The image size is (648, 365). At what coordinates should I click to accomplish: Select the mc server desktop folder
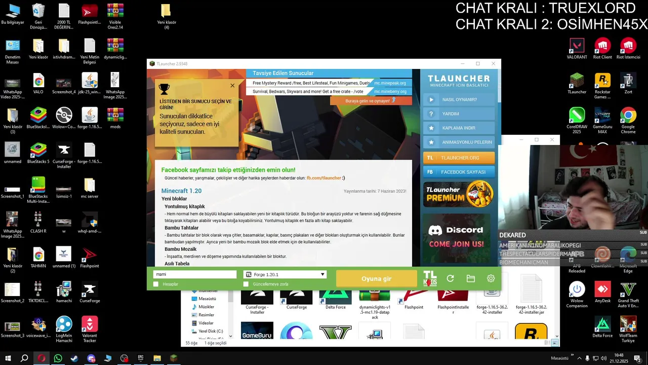(90, 188)
